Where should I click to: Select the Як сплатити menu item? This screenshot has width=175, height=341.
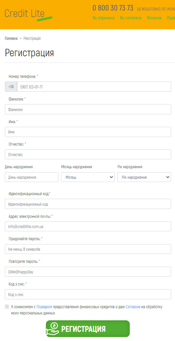(x=130, y=18)
